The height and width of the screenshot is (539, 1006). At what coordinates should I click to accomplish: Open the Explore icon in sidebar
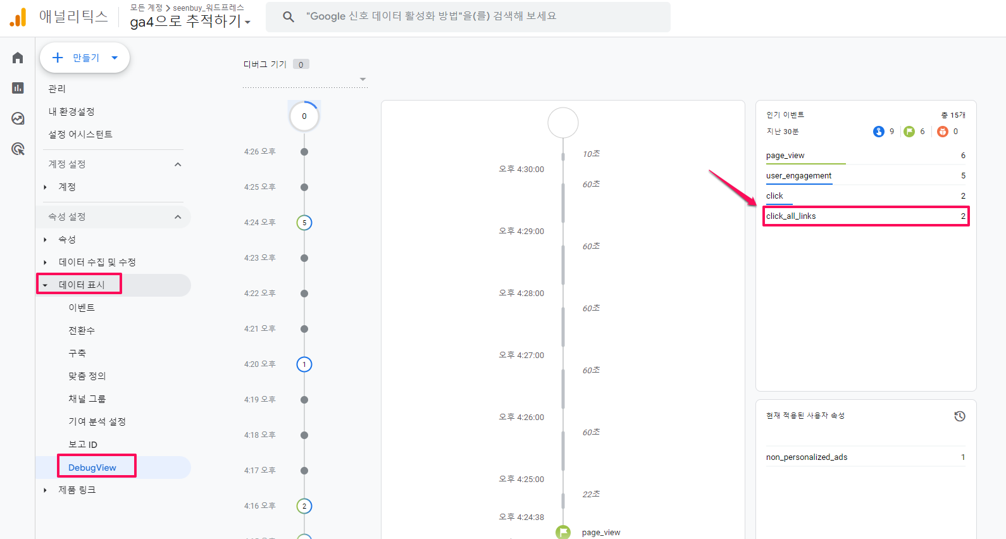pyautogui.click(x=18, y=118)
